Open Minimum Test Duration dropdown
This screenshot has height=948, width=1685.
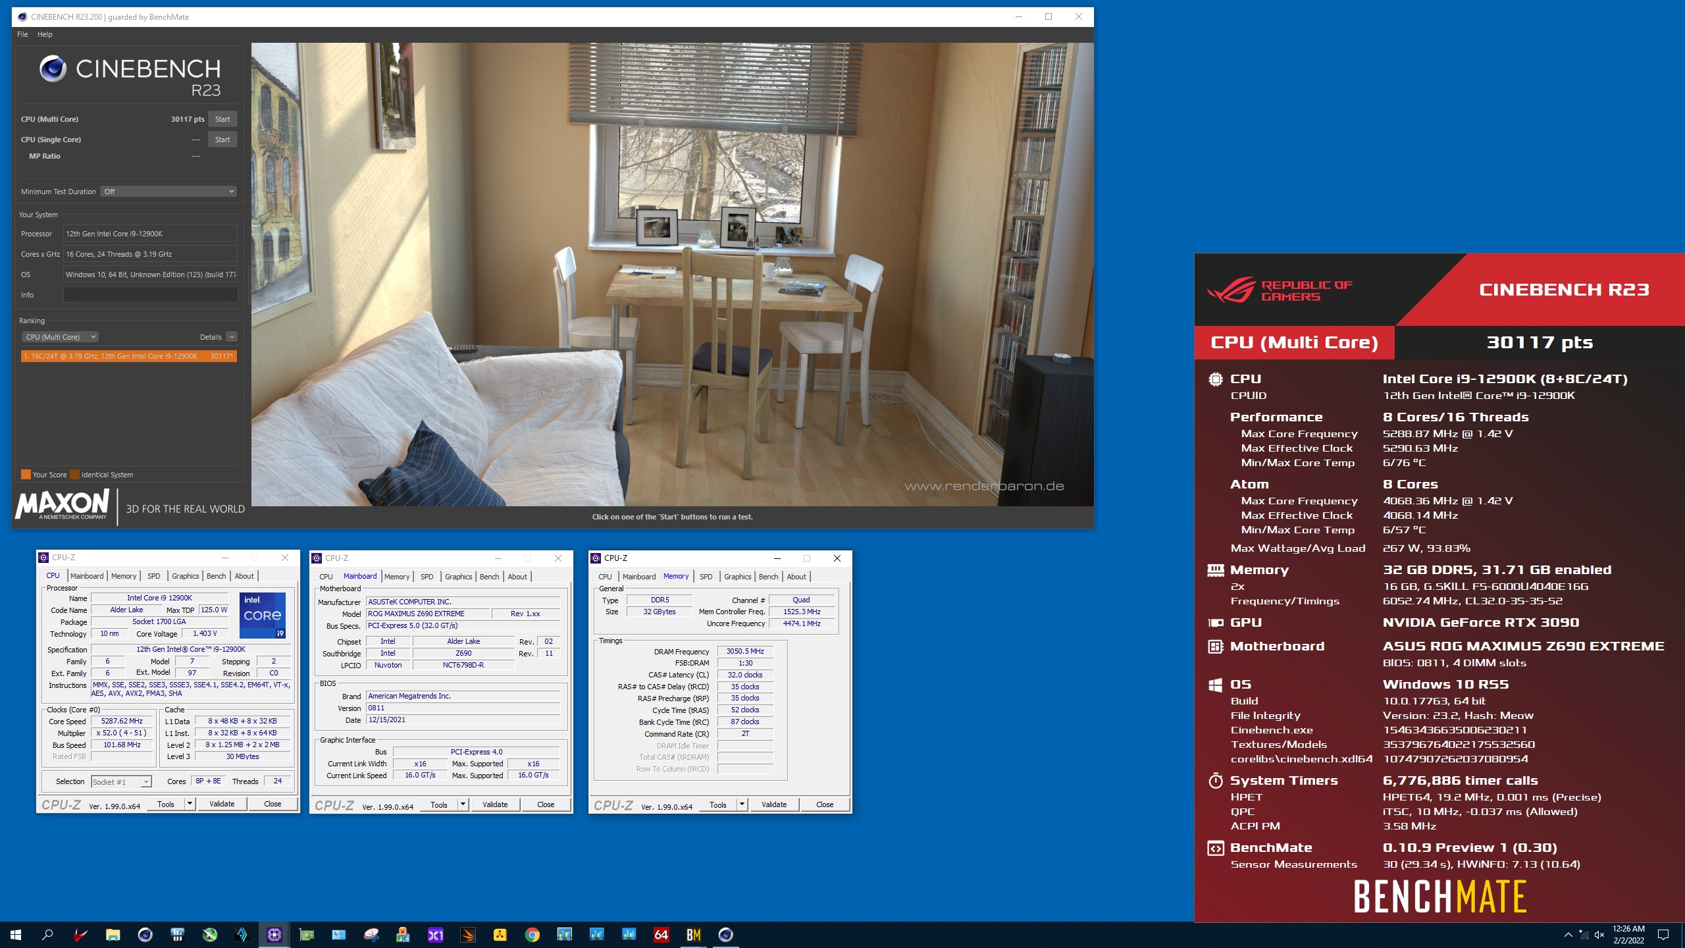click(x=168, y=192)
